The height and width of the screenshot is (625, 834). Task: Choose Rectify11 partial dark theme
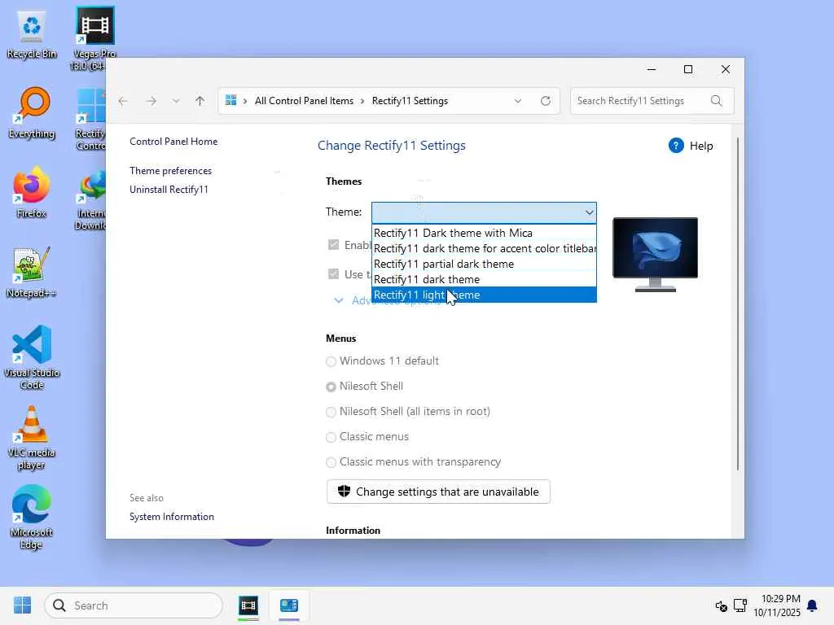[x=484, y=264]
